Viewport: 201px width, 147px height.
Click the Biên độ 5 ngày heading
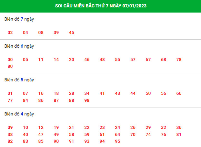19,80
